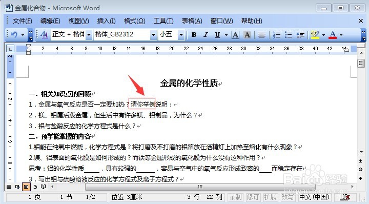369x204 pixels.
Task: Open the undo history dropdown arrow
Action: point(23,35)
